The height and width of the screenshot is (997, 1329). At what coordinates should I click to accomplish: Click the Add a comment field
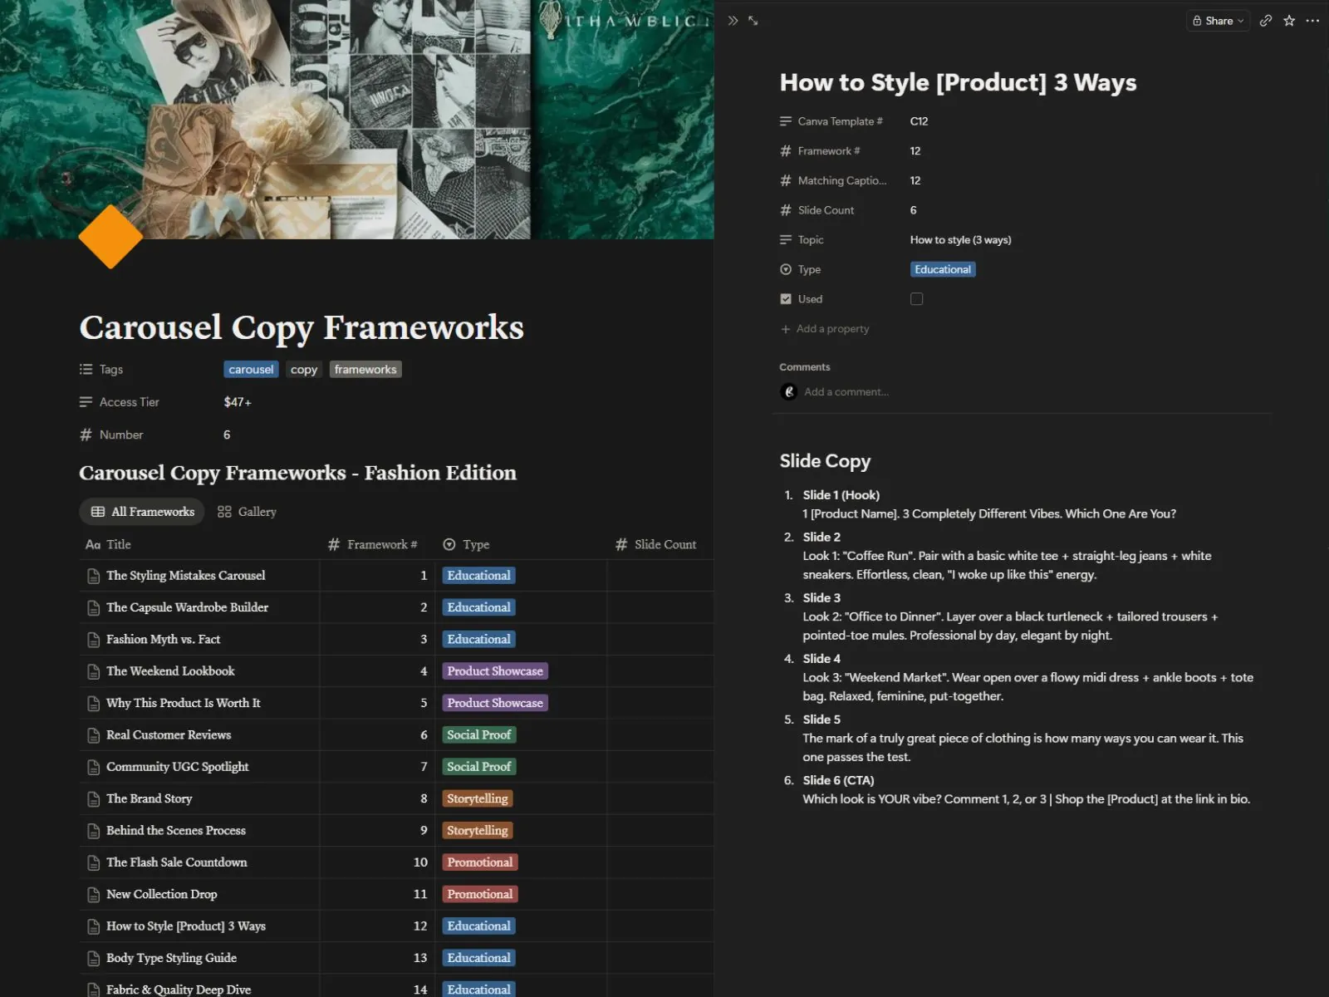846,392
